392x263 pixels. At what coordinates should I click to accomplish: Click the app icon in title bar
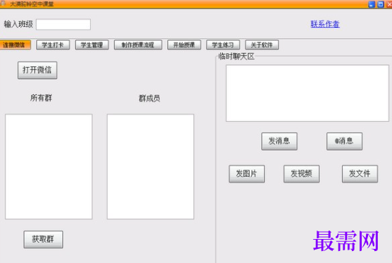click(4, 4)
